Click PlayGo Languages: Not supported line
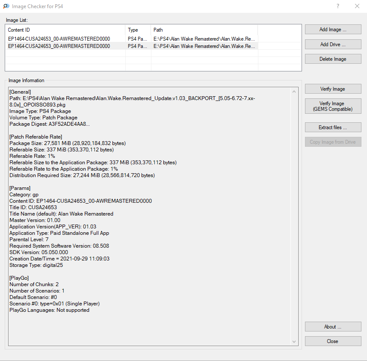Image resolution: width=367 pixels, height=361 pixels. tap(49, 310)
